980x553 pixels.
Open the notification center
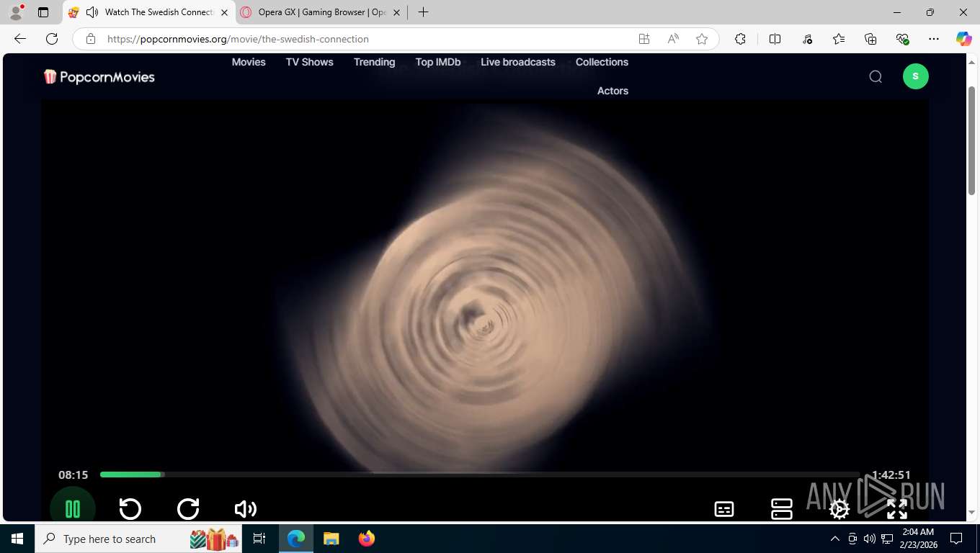pyautogui.click(x=956, y=539)
